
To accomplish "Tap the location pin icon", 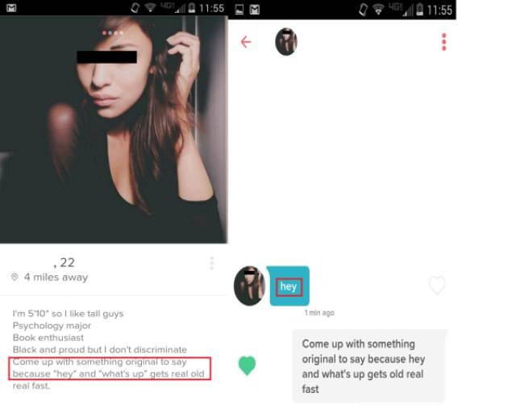I will point(15,277).
